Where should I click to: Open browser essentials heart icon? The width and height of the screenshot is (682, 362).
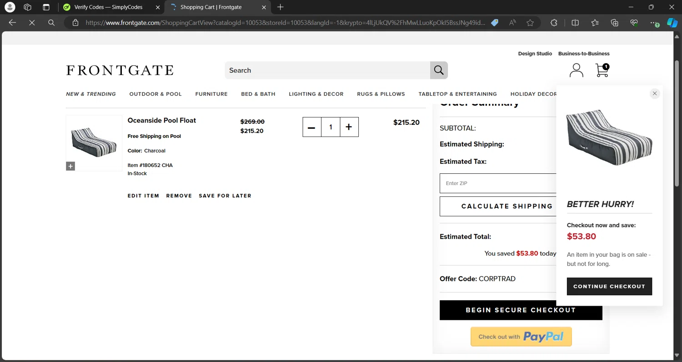point(634,23)
